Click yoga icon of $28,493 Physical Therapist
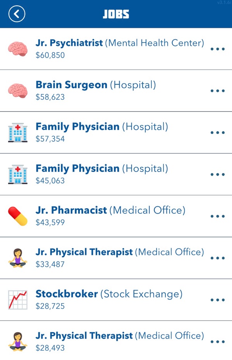This screenshot has height=360, width=232. pos(18,342)
